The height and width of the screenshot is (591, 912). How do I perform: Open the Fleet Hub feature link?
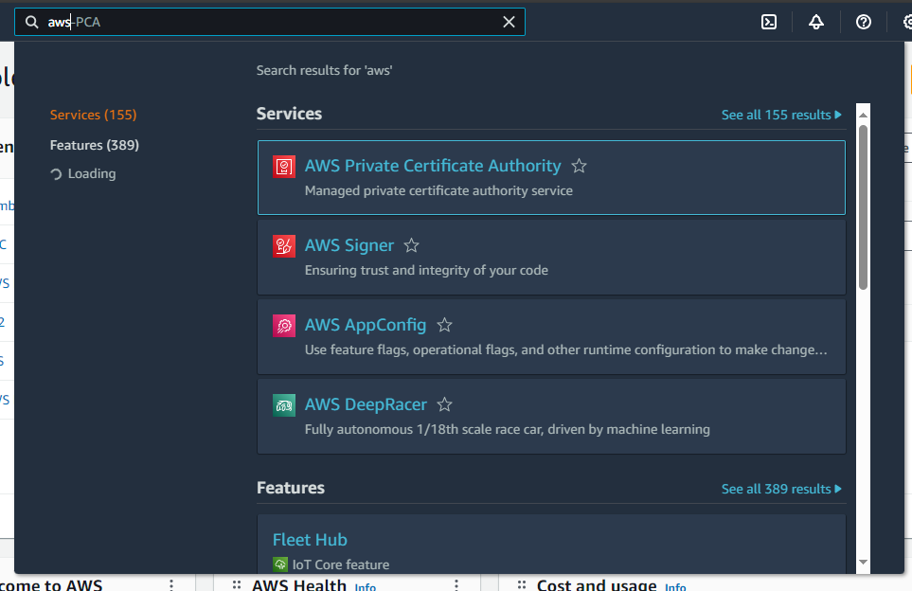pos(310,539)
